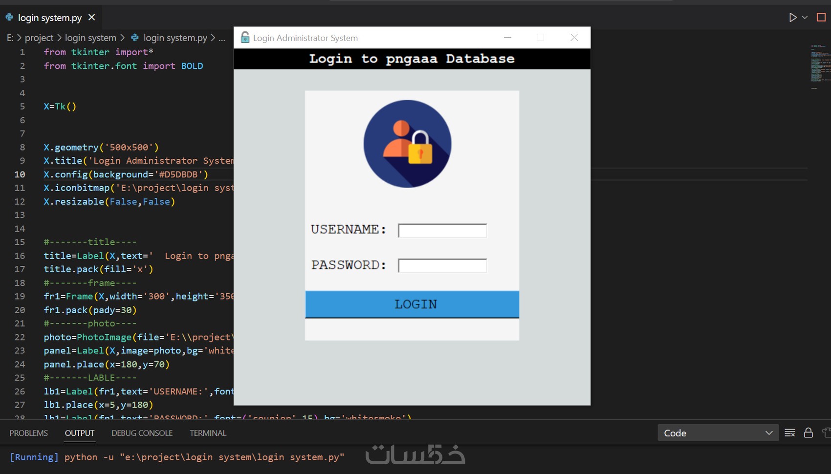Click line number 22 in the gutter
831x474 pixels.
20,337
